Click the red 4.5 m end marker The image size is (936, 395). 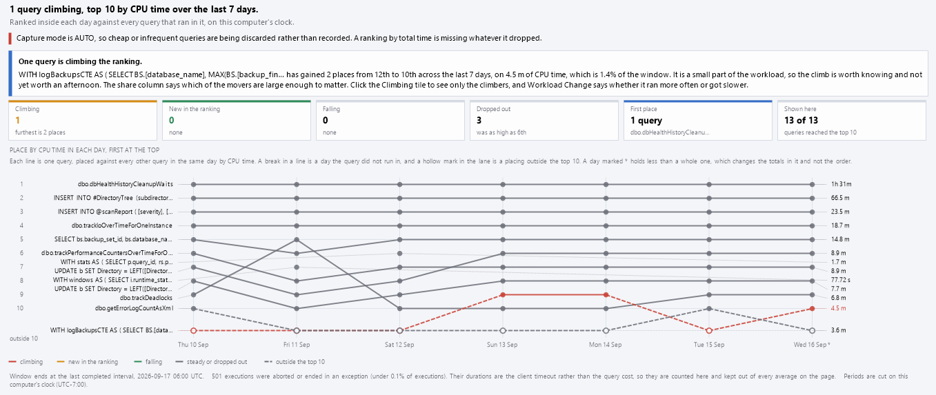813,308
